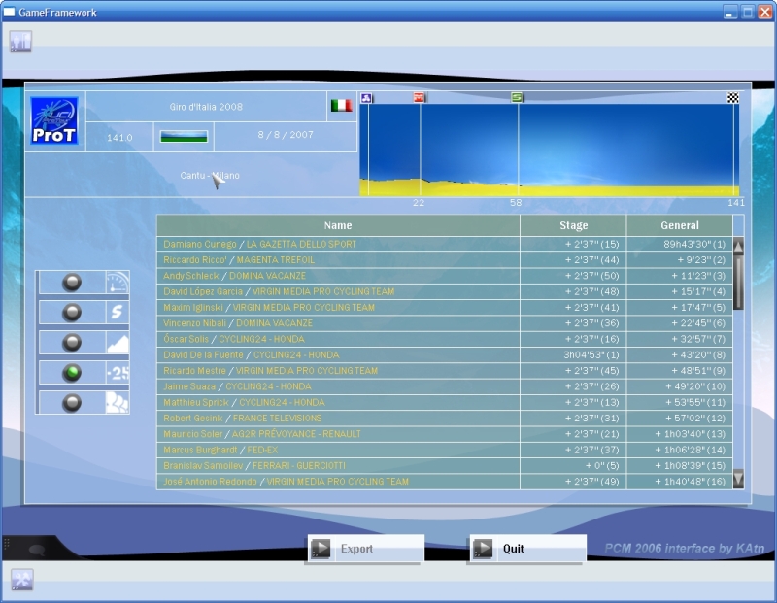Click the stopwatch time classification icon
The image size is (777, 603).
(x=117, y=283)
